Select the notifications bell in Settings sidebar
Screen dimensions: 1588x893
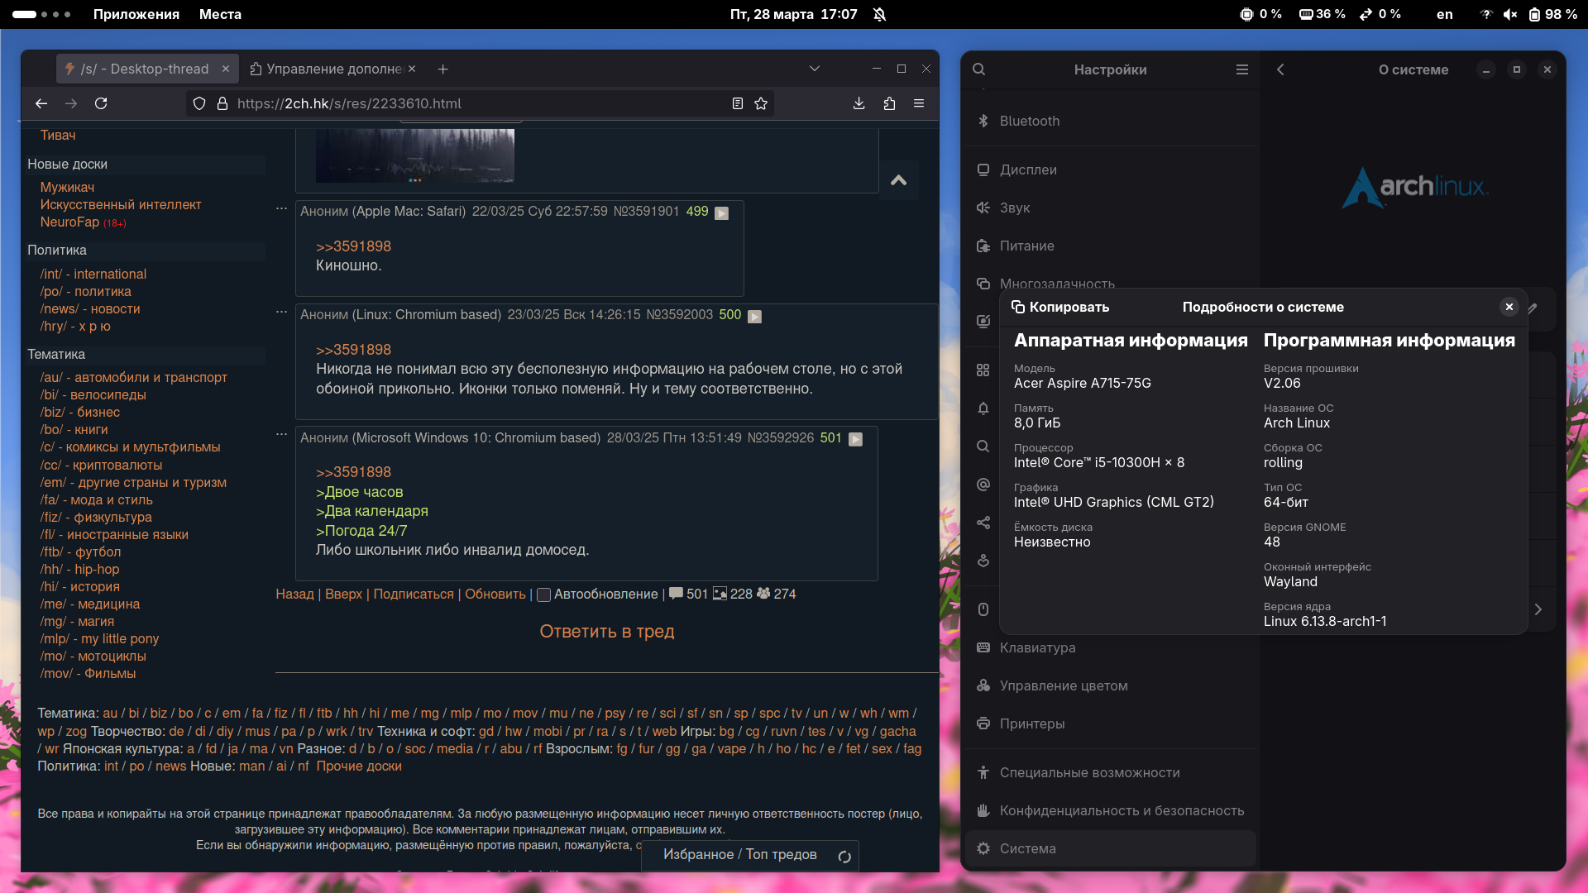(983, 408)
